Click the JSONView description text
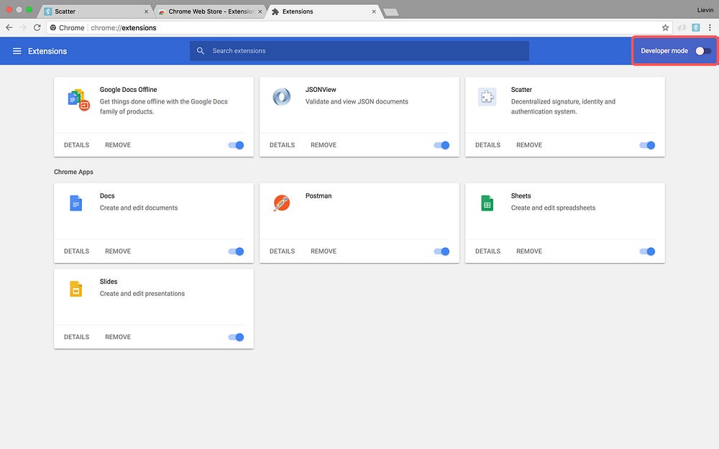Image resolution: width=719 pixels, height=449 pixels. click(357, 102)
